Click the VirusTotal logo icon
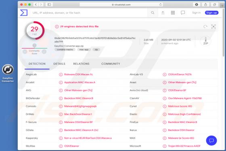This screenshot has width=226, height=151. [x=24, y=12]
